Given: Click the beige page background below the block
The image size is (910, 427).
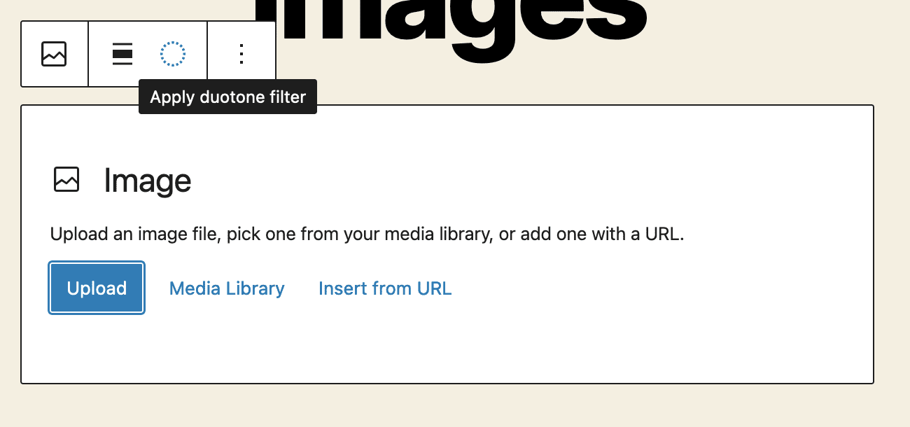Looking at the screenshot, I should tap(455, 407).
